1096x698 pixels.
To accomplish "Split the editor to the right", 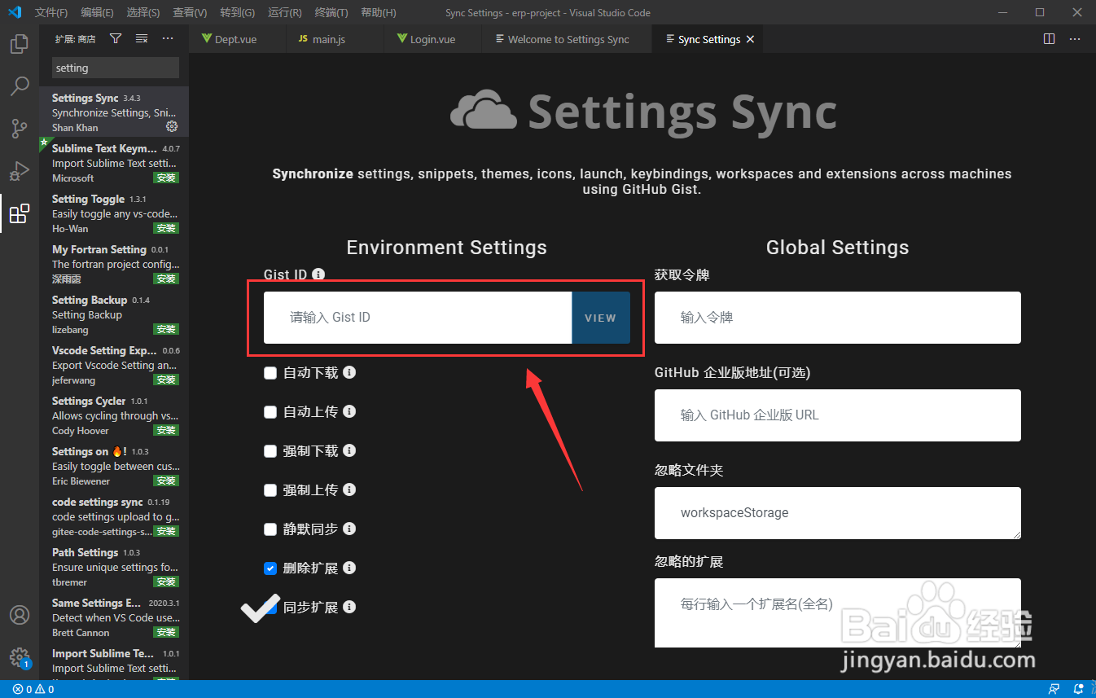I will point(1050,38).
